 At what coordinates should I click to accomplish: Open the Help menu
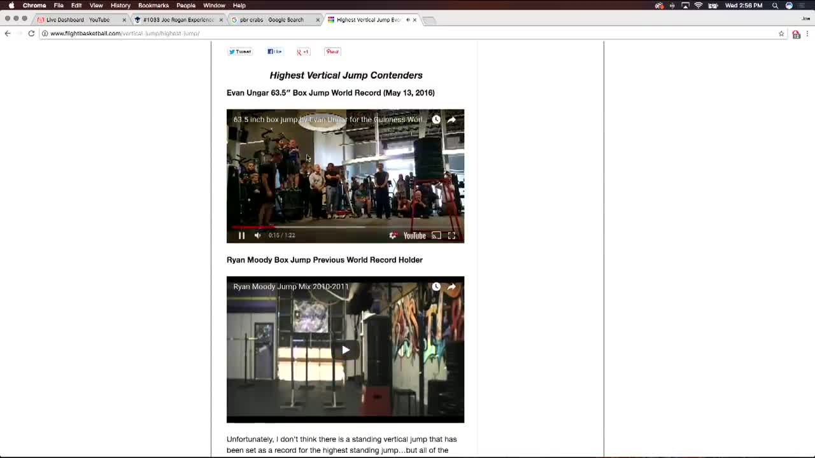239,5
